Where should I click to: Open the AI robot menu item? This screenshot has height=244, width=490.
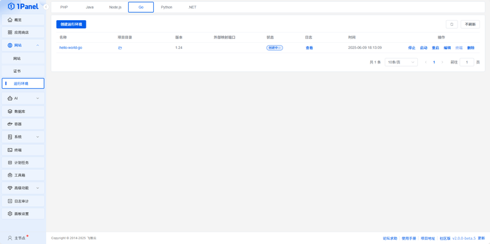coord(23,98)
